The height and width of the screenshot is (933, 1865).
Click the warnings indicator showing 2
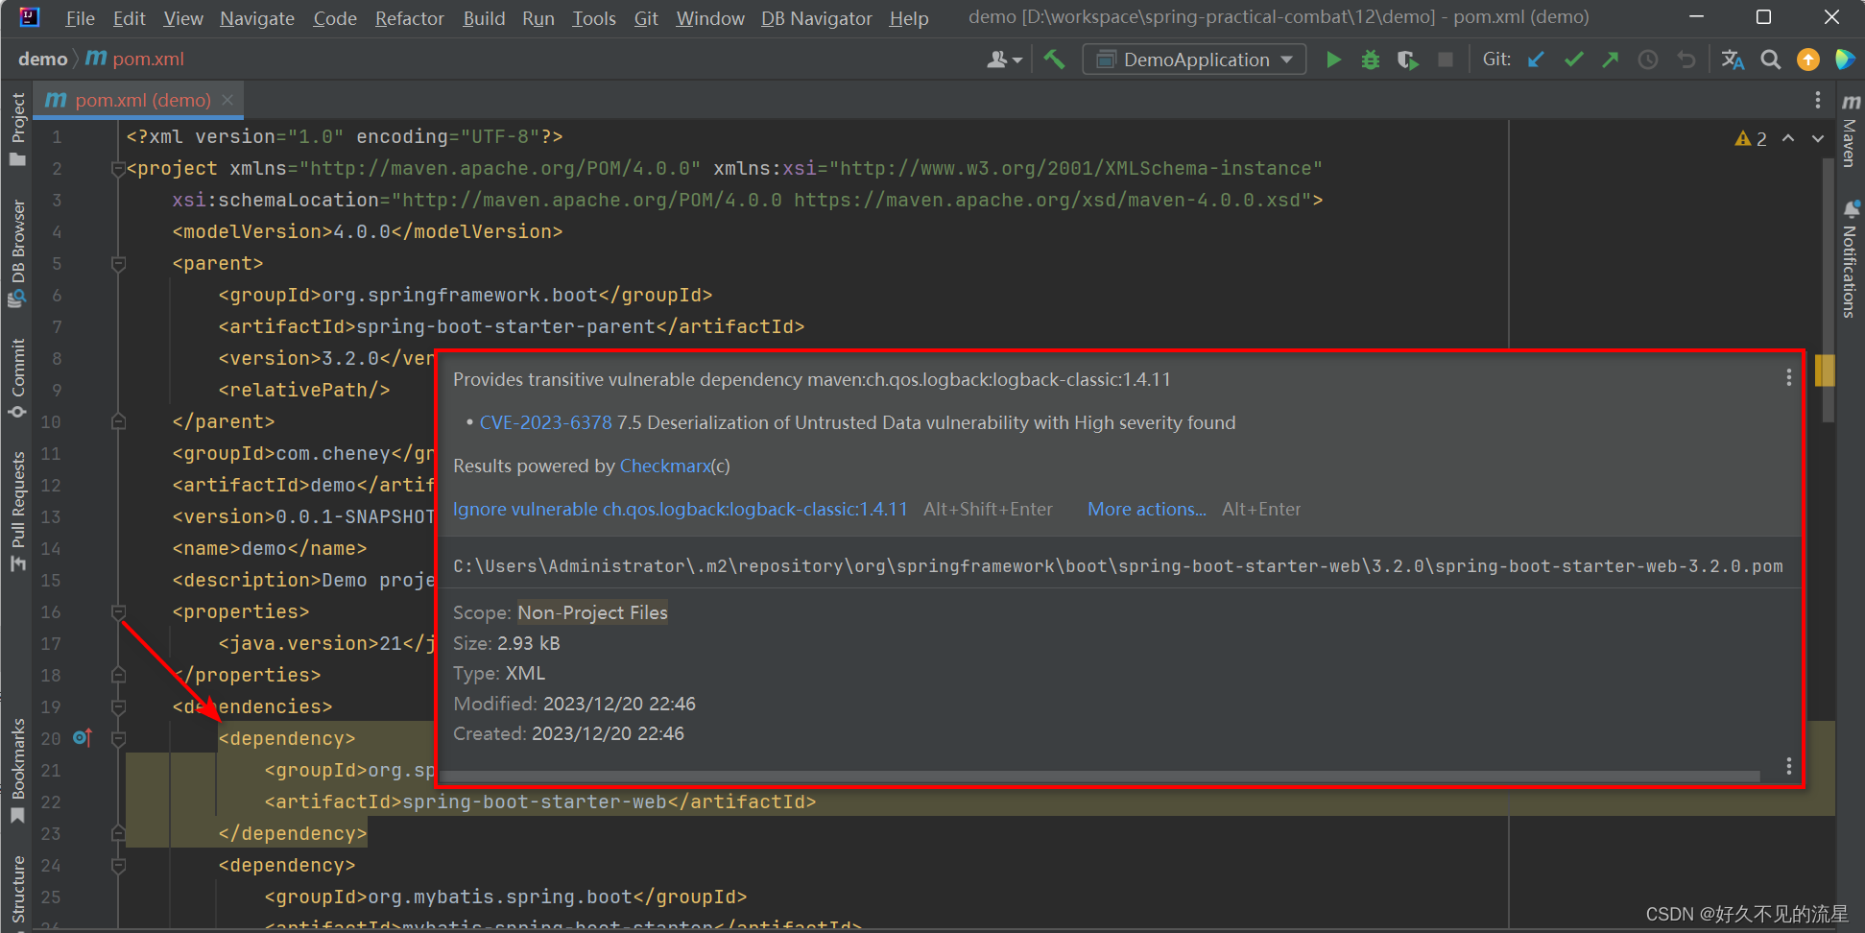tap(1751, 138)
